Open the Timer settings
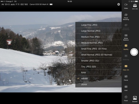 (126, 97)
